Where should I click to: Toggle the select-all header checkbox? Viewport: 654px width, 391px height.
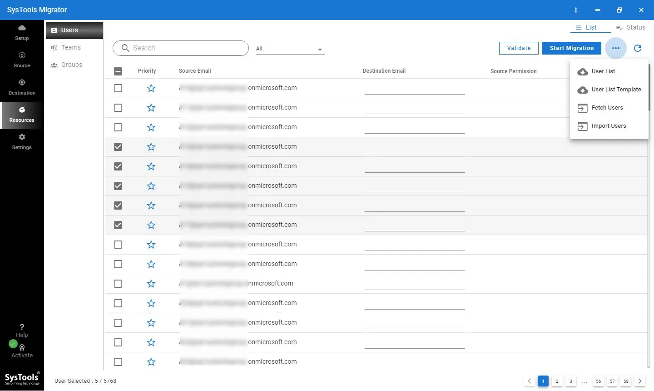(118, 71)
